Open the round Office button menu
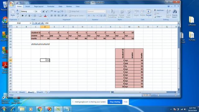This screenshot has width=199, height=112. coord(12,4)
